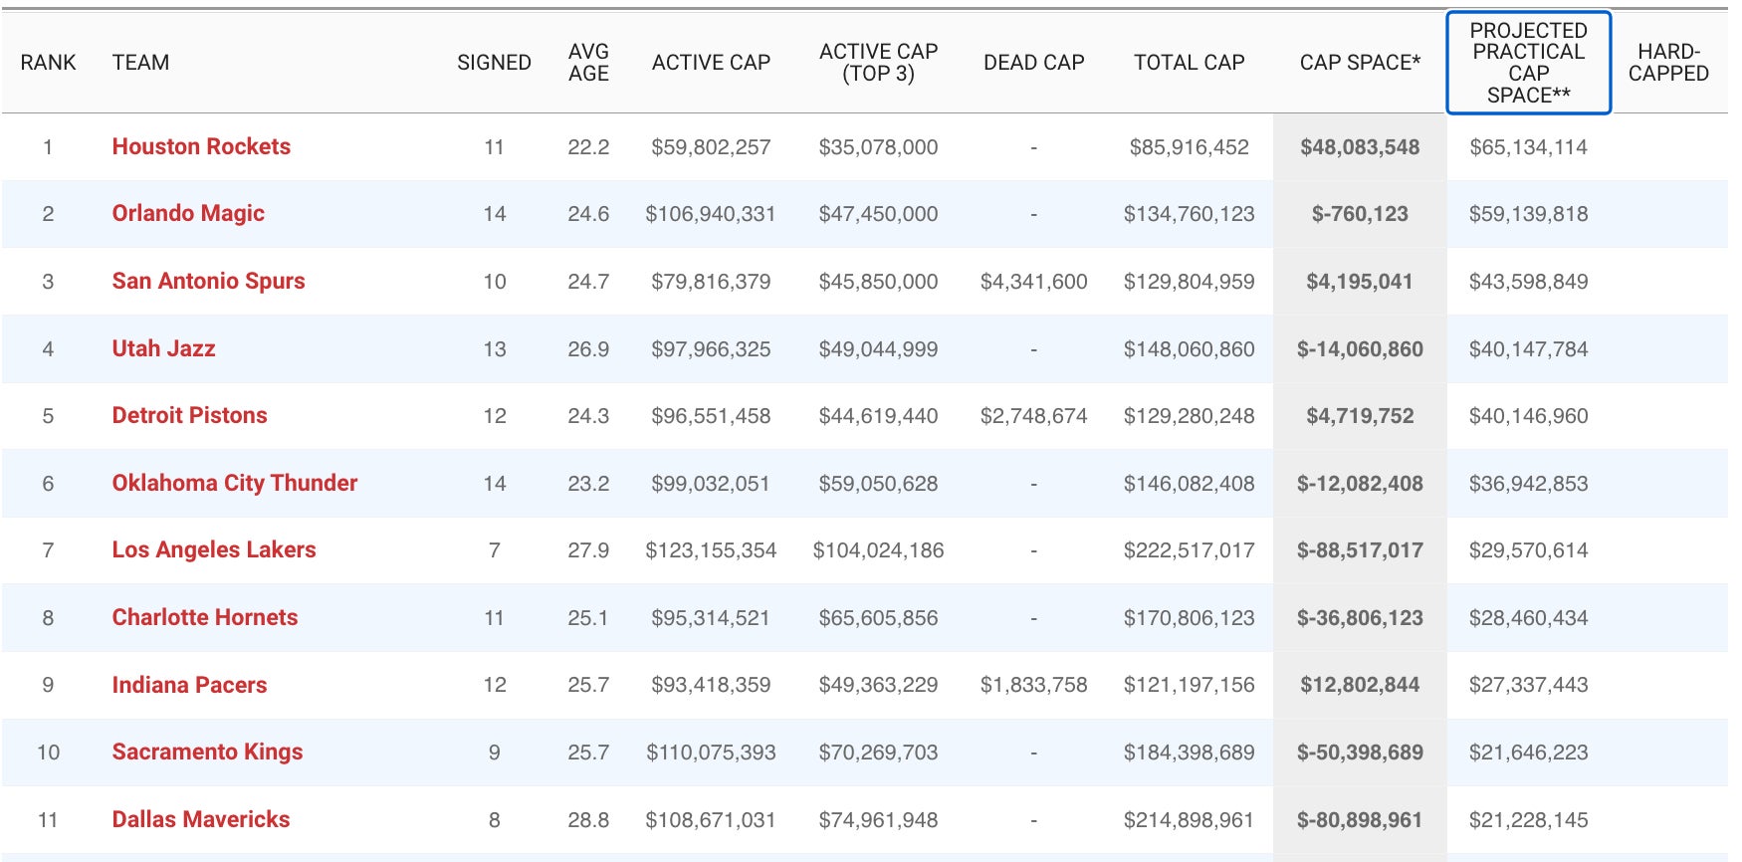The image size is (1742, 862).
Task: Sort table by Rank header
Action: pyautogui.click(x=48, y=63)
